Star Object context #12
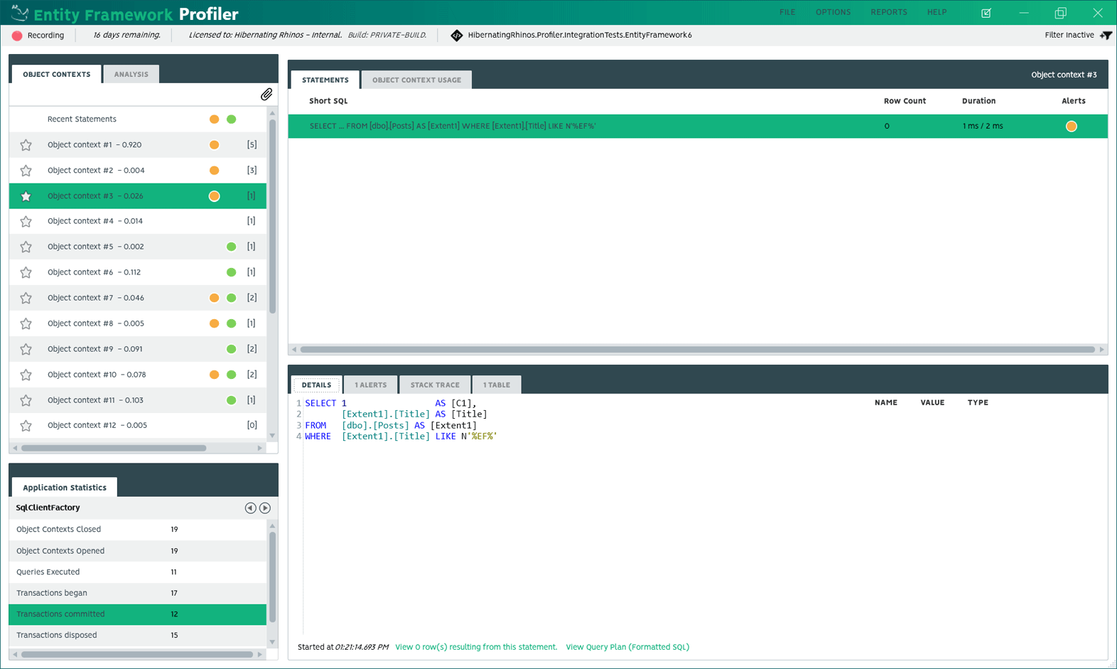Image resolution: width=1117 pixels, height=669 pixels. pyautogui.click(x=26, y=426)
